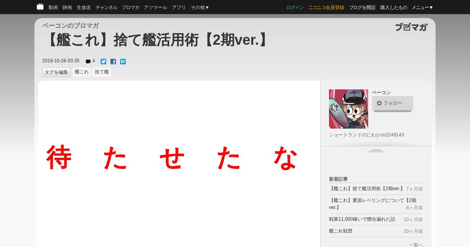Expand the メニュー▼ dropdown
Screen dimensions: 470x247
pos(423,7)
